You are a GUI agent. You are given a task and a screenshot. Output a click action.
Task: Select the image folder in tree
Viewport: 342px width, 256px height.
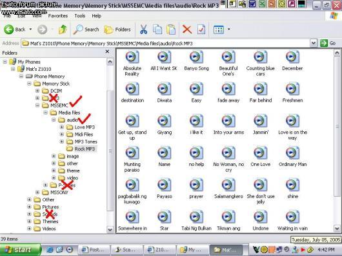pos(73,156)
